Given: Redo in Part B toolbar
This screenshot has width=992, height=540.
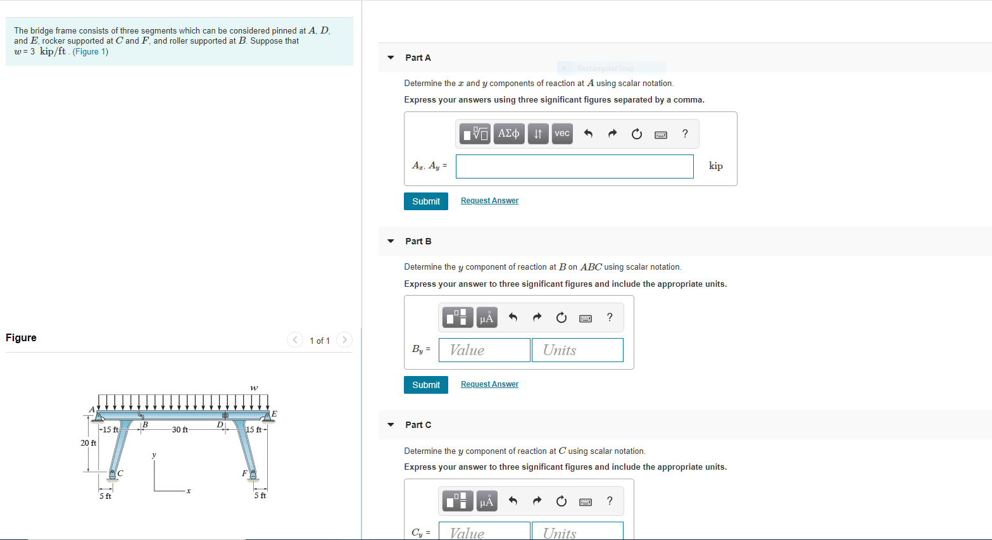Looking at the screenshot, I should point(537,317).
